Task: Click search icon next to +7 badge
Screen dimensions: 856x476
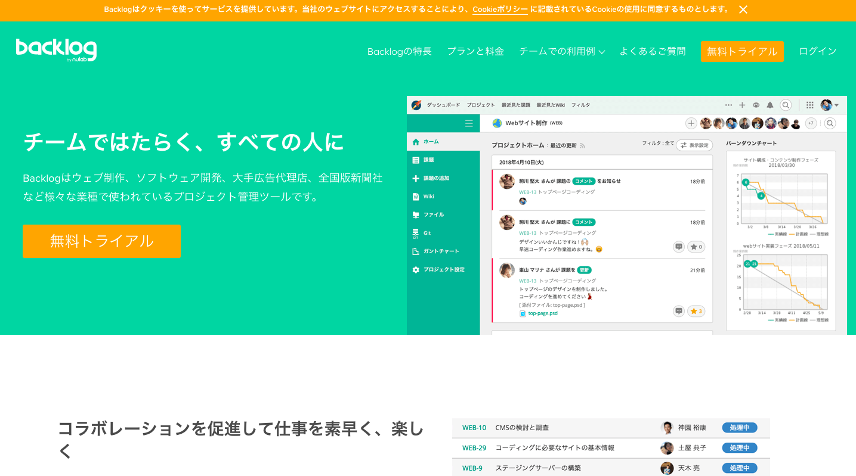Action: coord(830,123)
